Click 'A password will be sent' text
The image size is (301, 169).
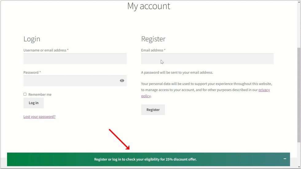177,73
